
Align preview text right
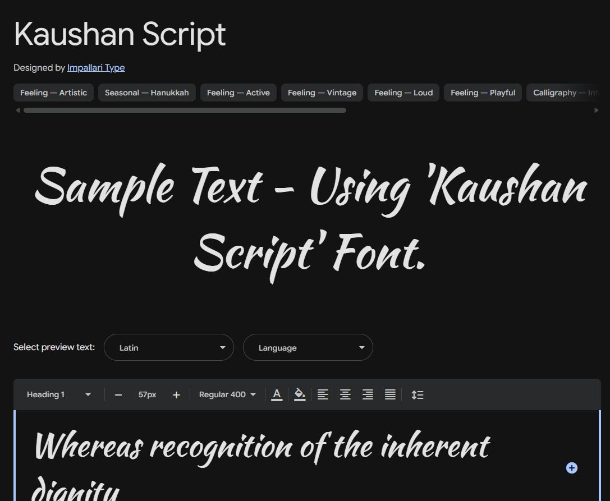[x=368, y=395]
